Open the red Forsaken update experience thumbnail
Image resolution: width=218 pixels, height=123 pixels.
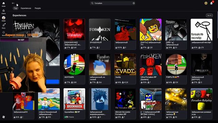click(x=74, y=30)
